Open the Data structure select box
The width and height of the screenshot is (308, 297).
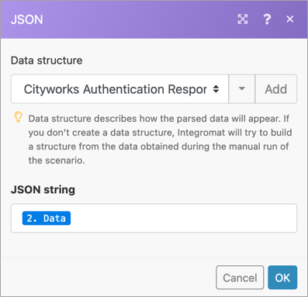coord(120,89)
